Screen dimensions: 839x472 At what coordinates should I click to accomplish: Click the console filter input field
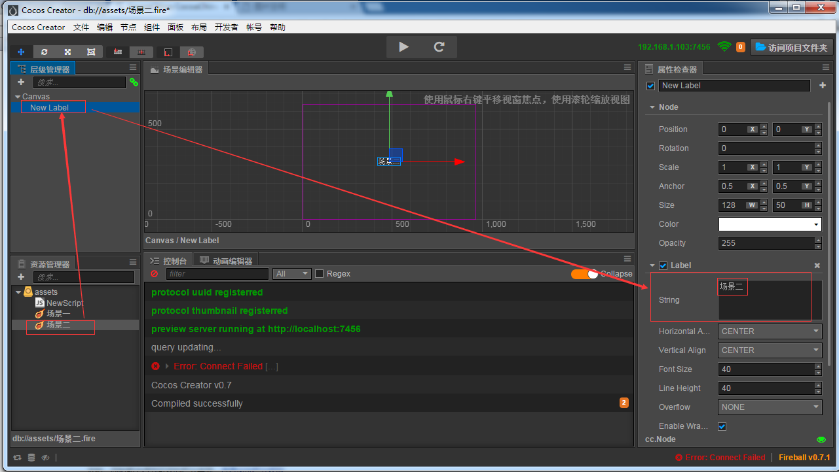(x=217, y=274)
